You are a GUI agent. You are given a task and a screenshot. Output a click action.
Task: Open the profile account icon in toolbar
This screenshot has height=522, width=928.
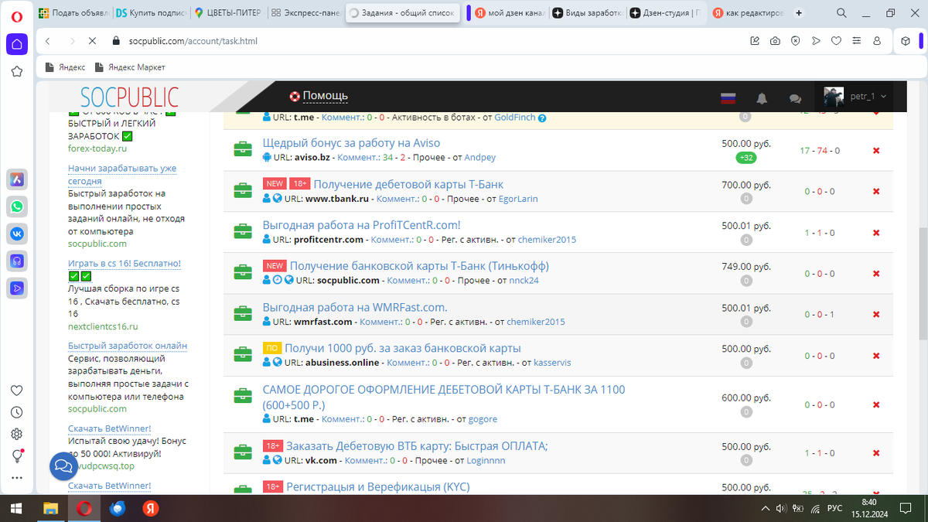[877, 41]
